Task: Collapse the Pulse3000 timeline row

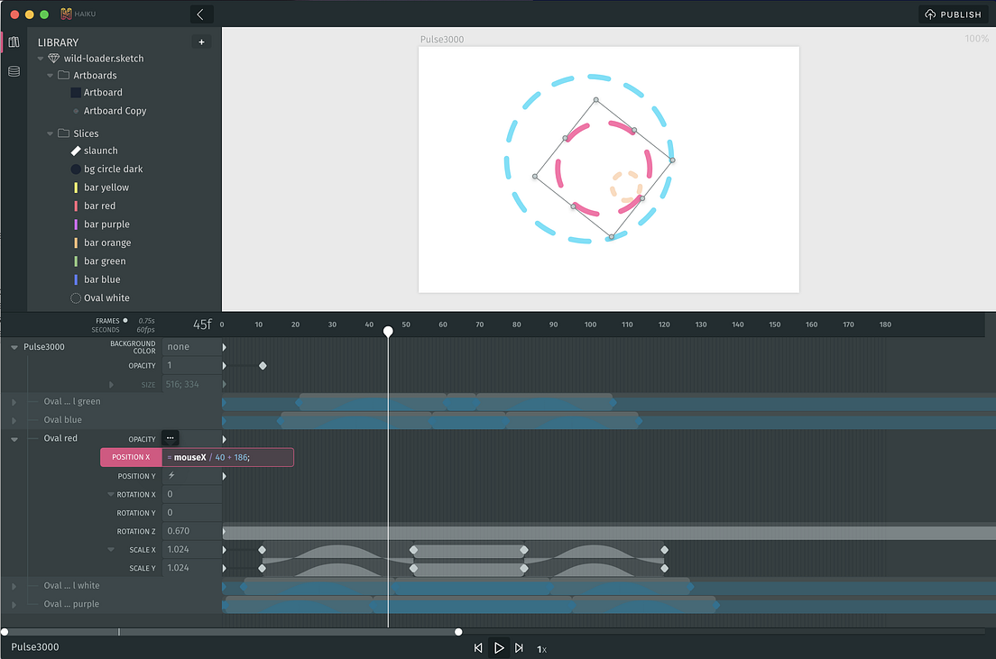Action: pyautogui.click(x=13, y=346)
